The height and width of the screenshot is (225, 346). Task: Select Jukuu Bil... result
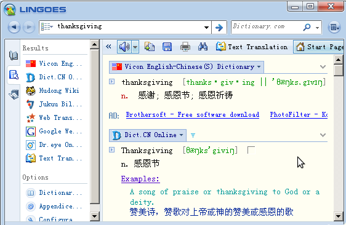tap(54, 104)
